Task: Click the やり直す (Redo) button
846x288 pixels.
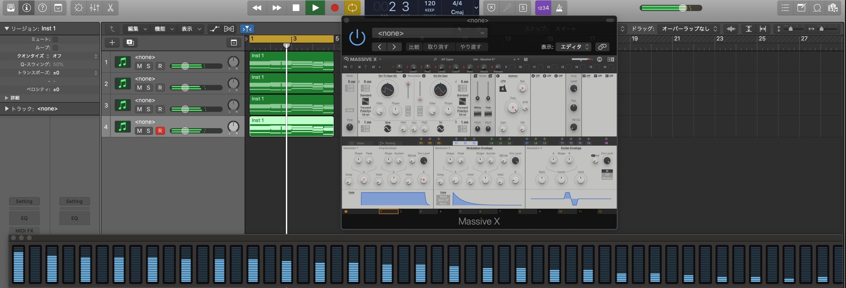Action: (471, 47)
